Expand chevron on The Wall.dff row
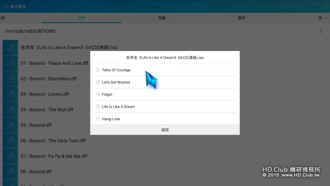 (x=321, y=110)
